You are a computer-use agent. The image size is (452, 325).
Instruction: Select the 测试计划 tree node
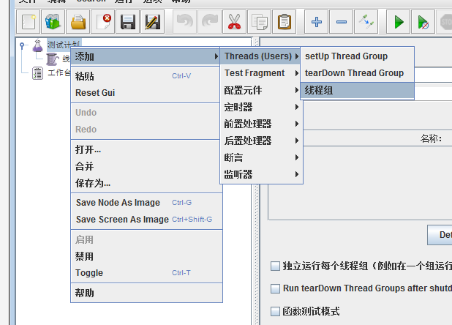click(x=64, y=45)
